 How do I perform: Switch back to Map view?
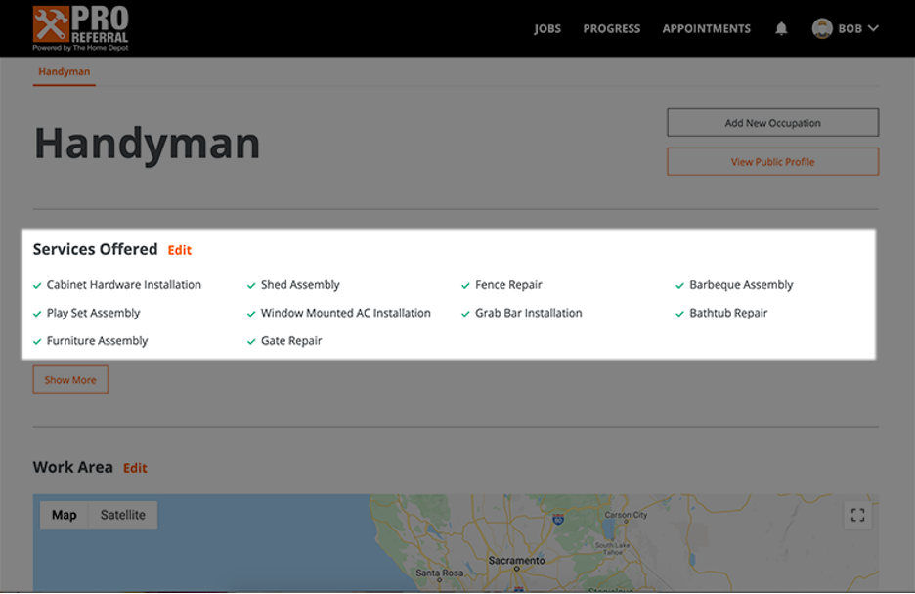point(65,513)
